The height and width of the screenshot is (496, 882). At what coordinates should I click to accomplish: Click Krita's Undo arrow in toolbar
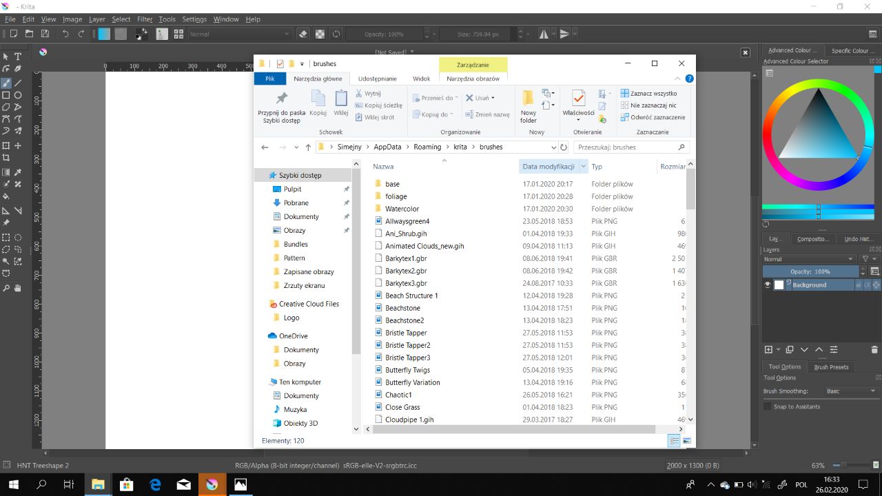[65, 34]
